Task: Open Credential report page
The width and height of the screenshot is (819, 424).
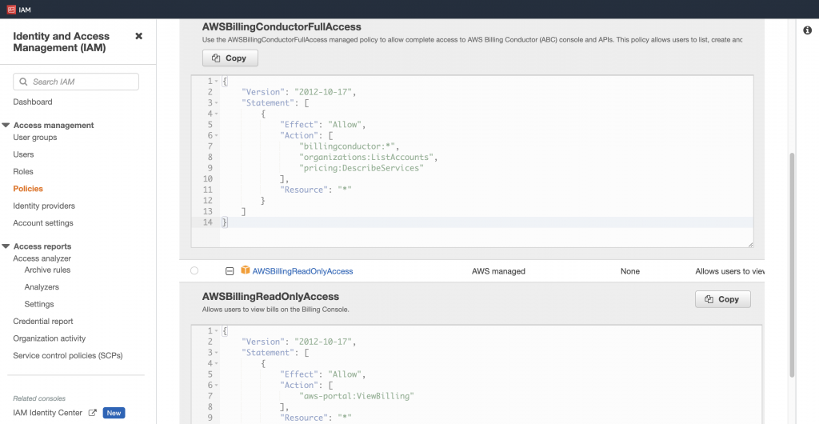Action: click(43, 321)
